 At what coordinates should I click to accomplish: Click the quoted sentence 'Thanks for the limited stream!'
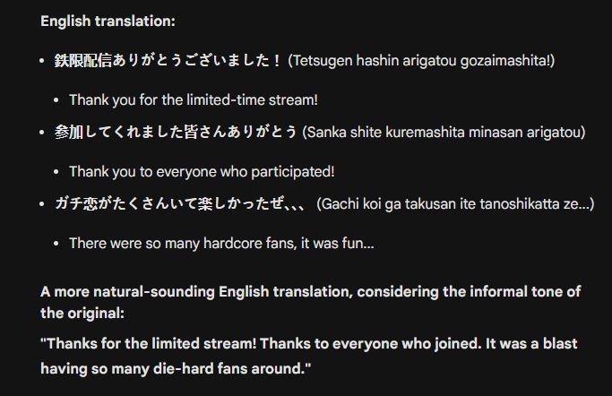(x=149, y=344)
